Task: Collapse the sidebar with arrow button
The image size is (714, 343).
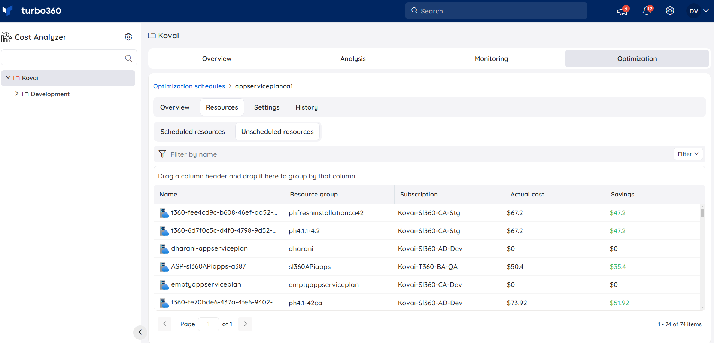Action: (140, 332)
